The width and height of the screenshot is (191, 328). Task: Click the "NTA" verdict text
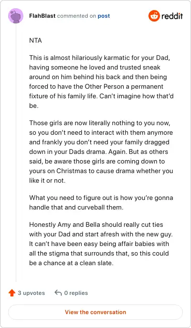(x=36, y=40)
